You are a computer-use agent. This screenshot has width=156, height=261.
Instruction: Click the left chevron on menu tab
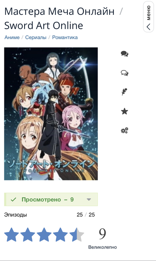pyautogui.click(x=149, y=27)
